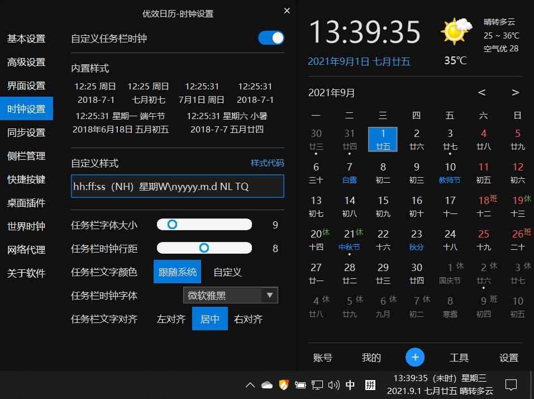Select September 21 中秋节 in calendar
Image resolution: width=534 pixels, height=399 pixels.
pyautogui.click(x=350, y=240)
